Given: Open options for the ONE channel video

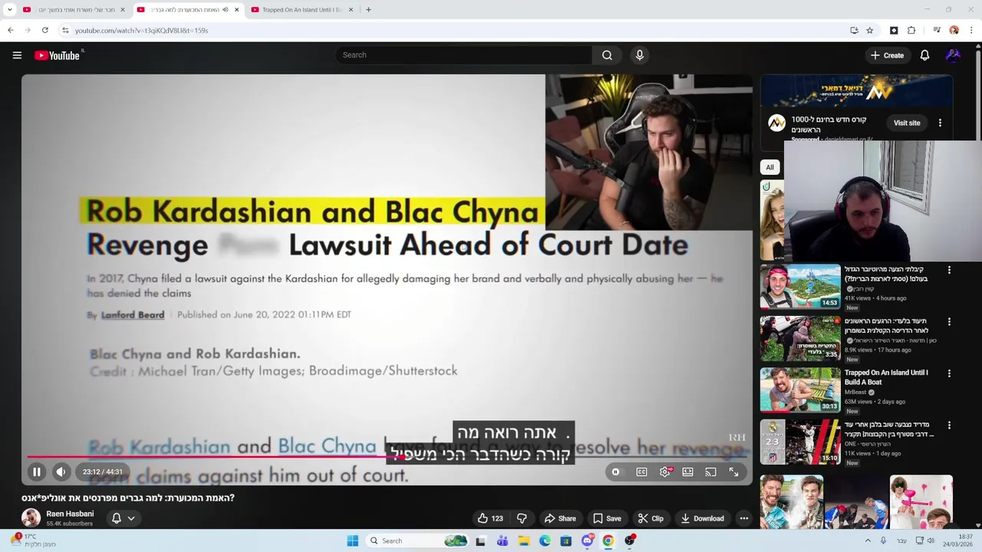Looking at the screenshot, I should (949, 426).
